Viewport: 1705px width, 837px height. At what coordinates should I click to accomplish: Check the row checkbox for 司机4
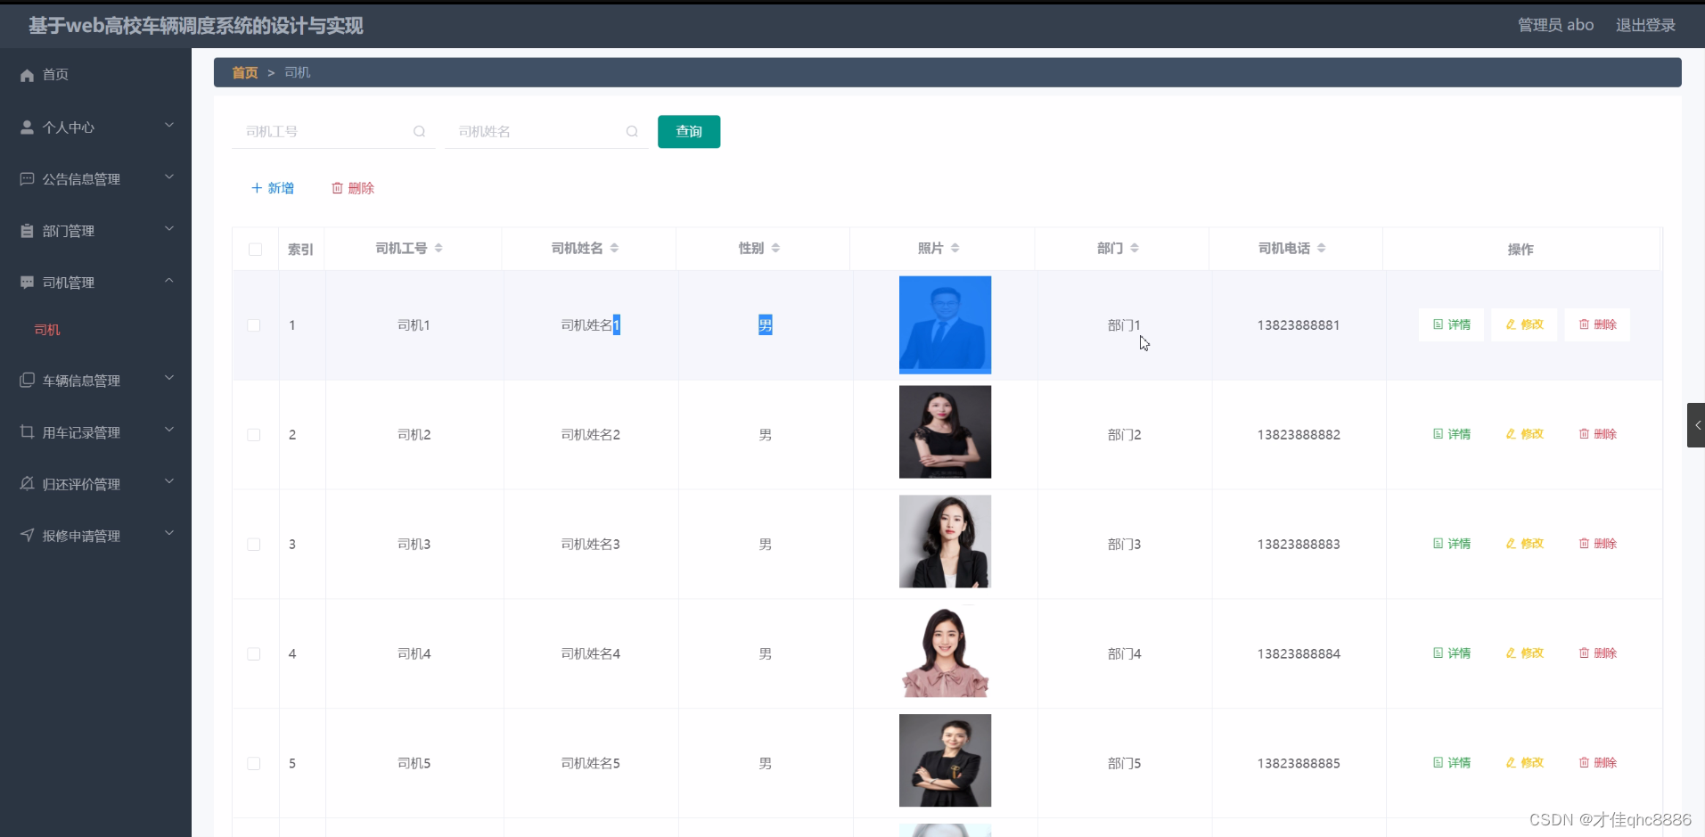(254, 654)
